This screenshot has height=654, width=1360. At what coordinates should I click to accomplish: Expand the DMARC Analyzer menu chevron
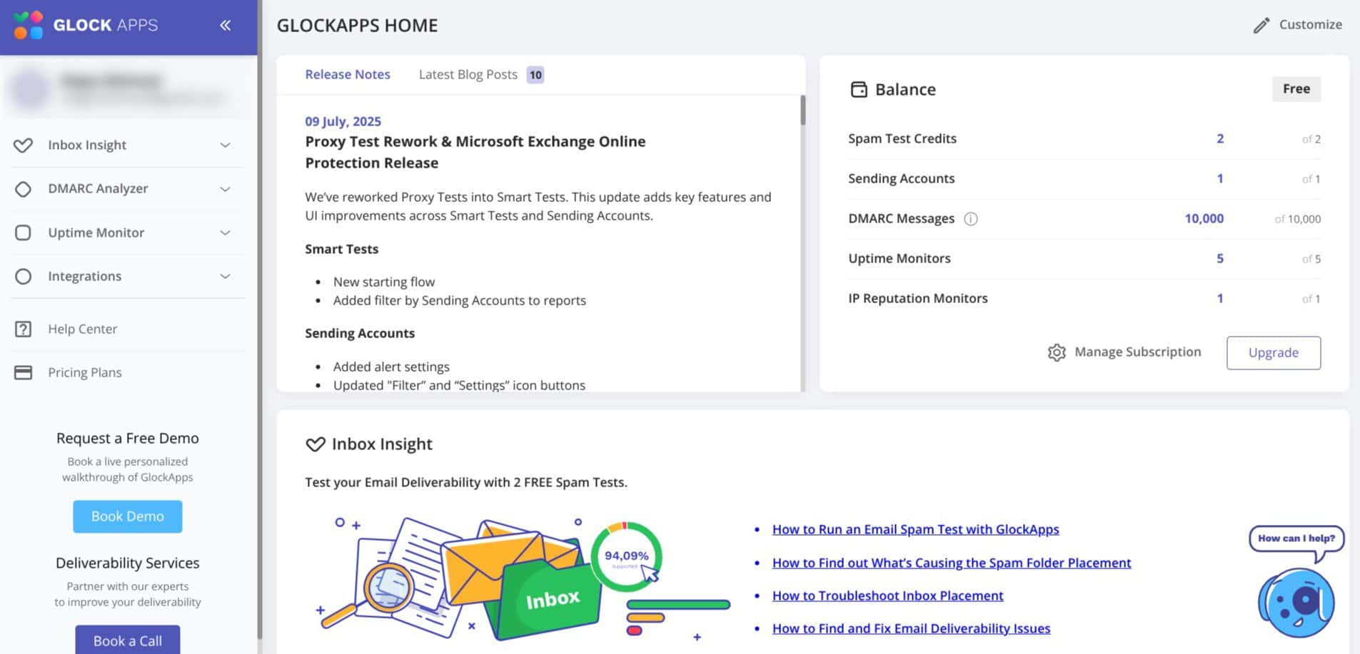point(225,189)
